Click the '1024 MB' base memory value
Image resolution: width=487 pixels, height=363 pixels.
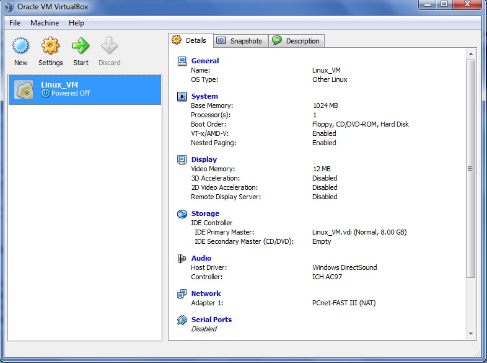pyautogui.click(x=325, y=105)
